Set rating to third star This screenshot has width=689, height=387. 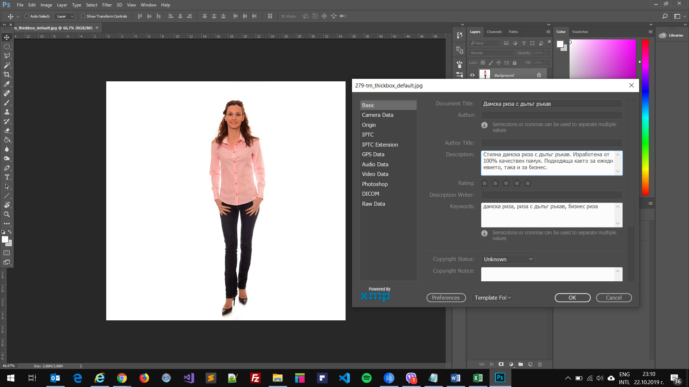506,183
